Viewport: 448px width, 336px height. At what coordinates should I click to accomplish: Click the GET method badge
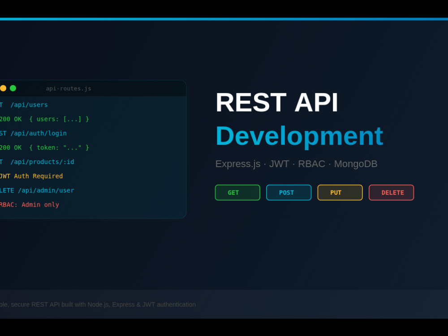[x=237, y=193]
